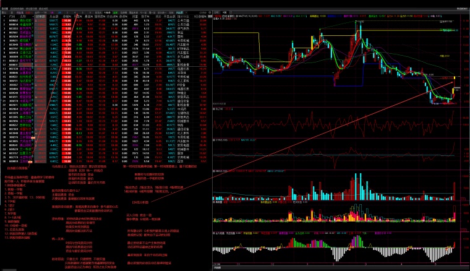Select numbered tab 2 above stock list
470x271 pixels.
(x=67, y=12)
